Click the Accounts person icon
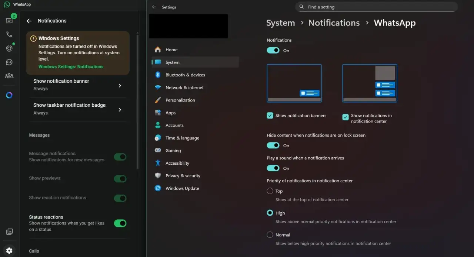 [158, 125]
